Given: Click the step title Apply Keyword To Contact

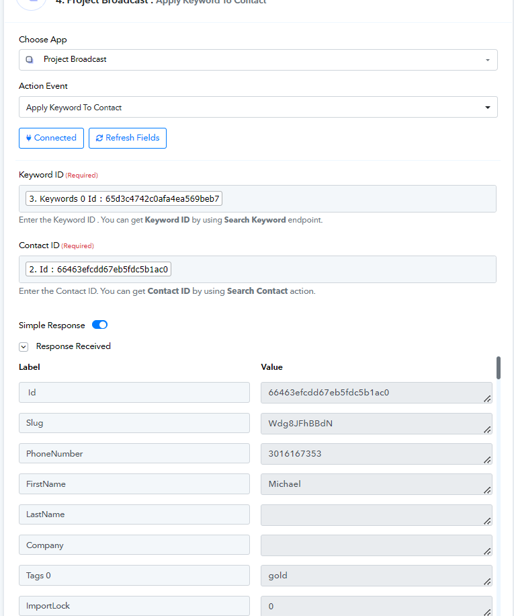Looking at the screenshot, I should click(211, 2).
